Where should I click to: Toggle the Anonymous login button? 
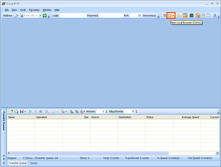click(x=149, y=16)
